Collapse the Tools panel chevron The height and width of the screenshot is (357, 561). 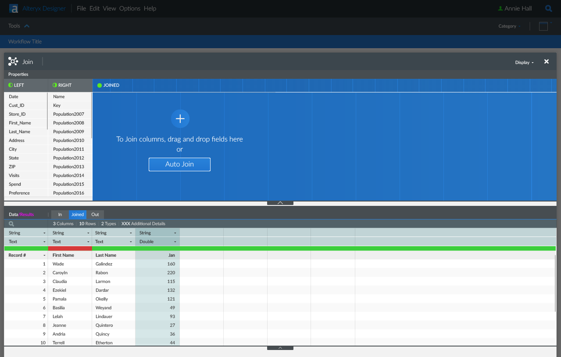pos(27,26)
